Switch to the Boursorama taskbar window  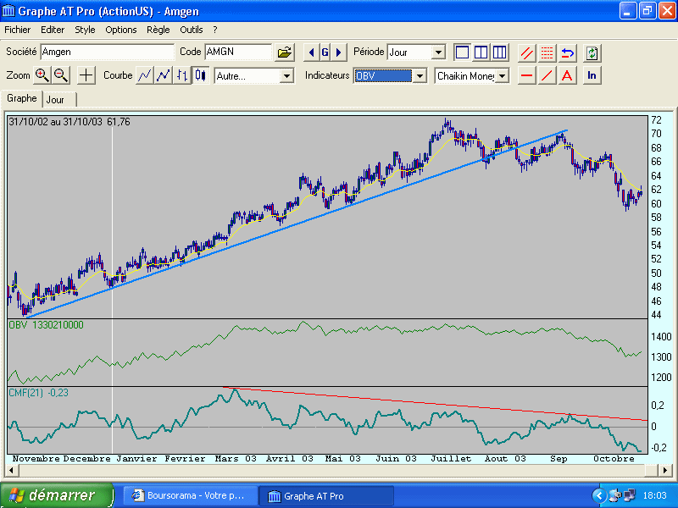(191, 495)
